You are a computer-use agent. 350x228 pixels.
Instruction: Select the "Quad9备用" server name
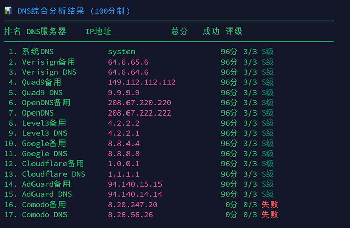pos(42,82)
